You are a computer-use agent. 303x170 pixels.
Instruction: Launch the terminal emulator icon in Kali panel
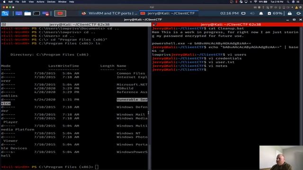pos(36,13)
